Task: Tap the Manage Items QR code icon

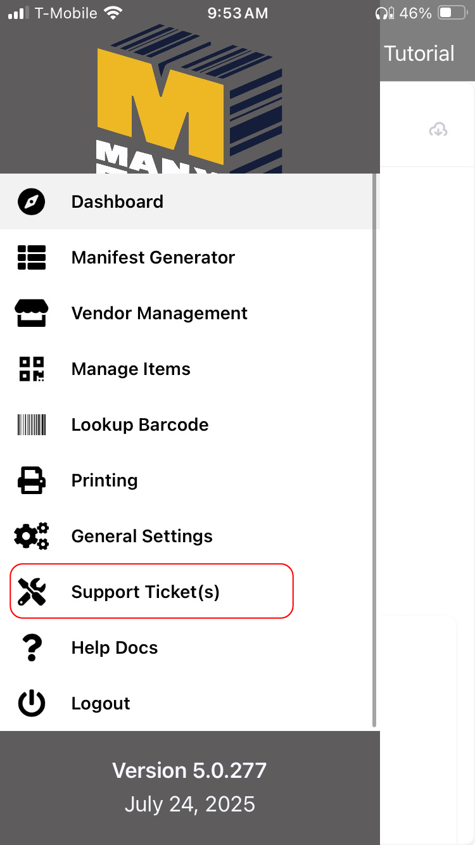Action: [x=32, y=369]
